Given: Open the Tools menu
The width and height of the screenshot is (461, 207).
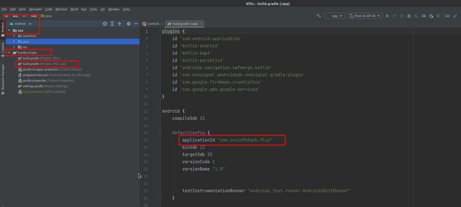Looking at the screenshot, I should point(93,9).
